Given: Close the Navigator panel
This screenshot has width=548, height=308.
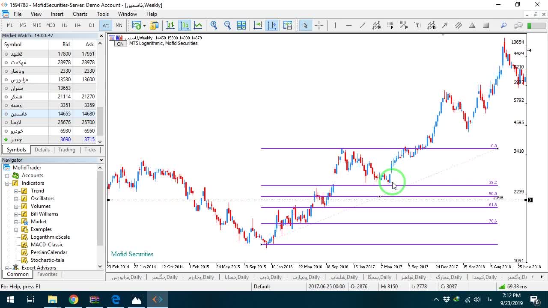Looking at the screenshot, I should [x=101, y=160].
